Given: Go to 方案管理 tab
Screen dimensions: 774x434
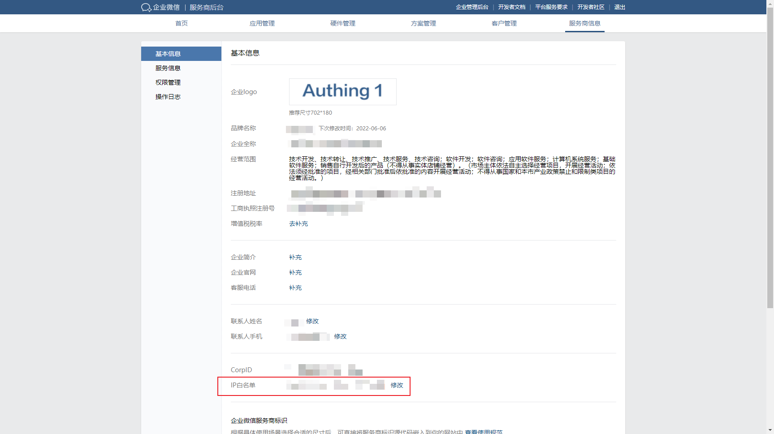Looking at the screenshot, I should point(424,23).
